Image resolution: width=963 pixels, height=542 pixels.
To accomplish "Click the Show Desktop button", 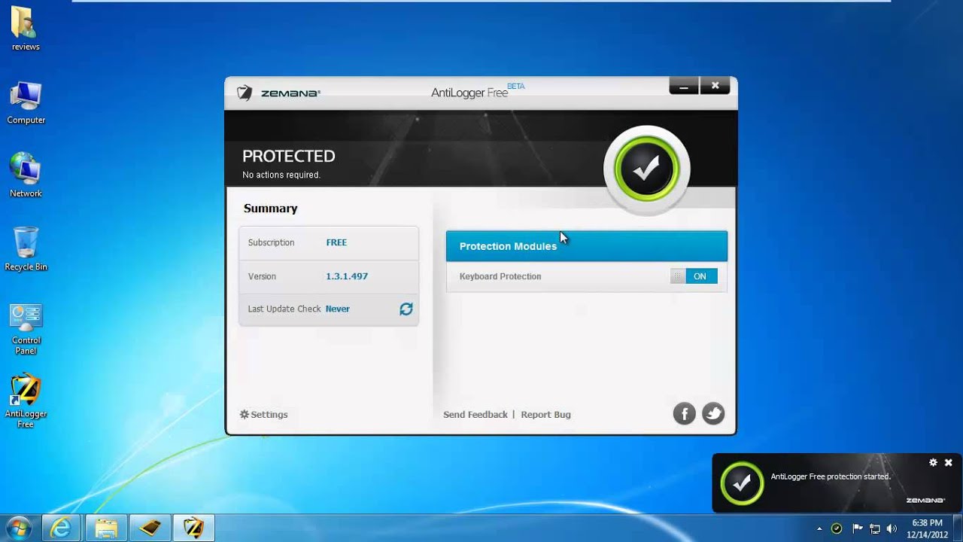I will pos(957,528).
